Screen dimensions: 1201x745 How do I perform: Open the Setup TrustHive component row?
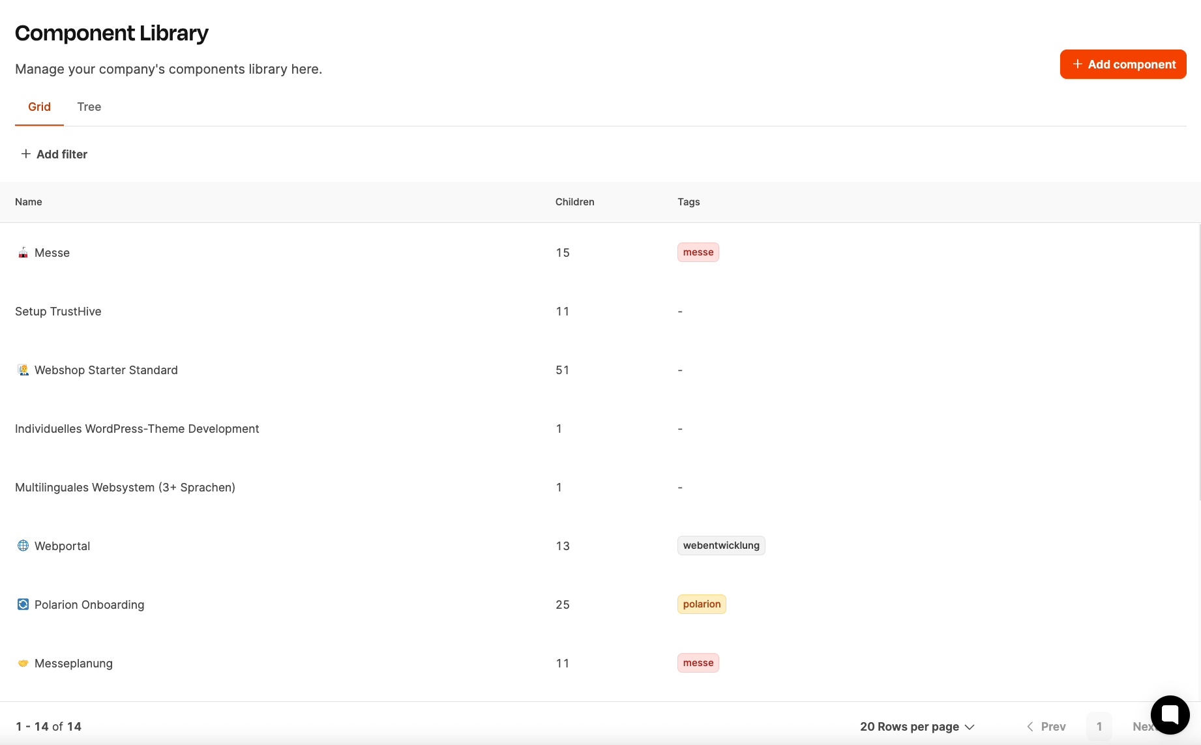[x=58, y=312]
